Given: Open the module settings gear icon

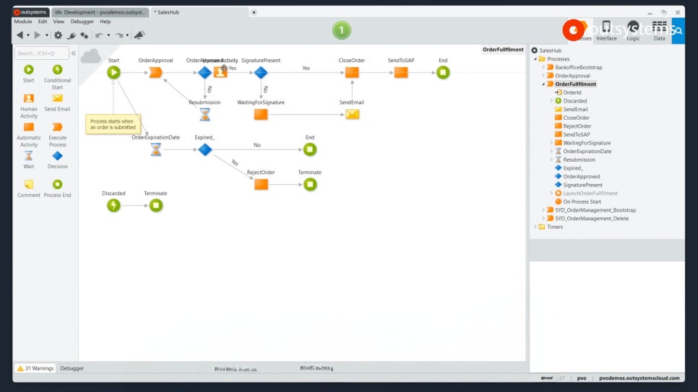Looking at the screenshot, I should tap(58, 35).
